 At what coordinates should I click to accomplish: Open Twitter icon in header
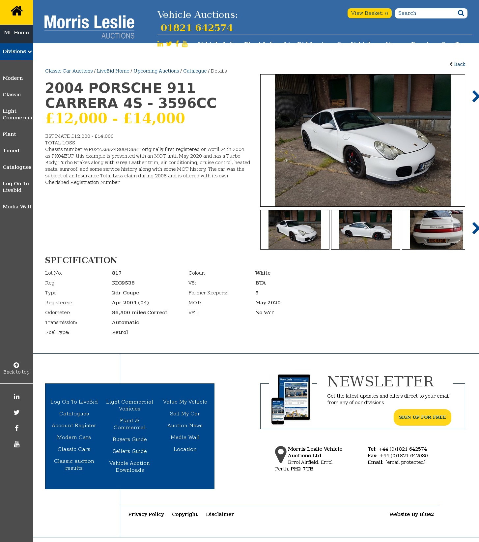pyautogui.click(x=169, y=44)
